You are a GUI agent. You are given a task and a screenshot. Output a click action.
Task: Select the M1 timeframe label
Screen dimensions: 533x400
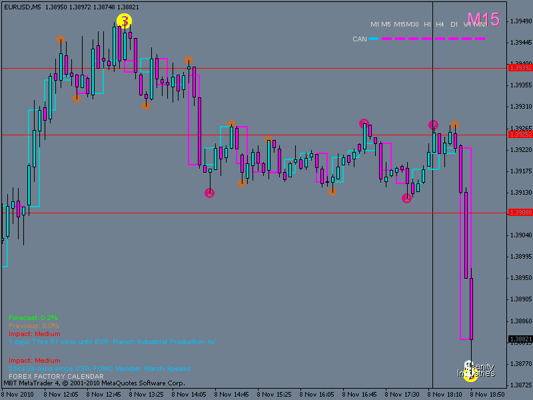[374, 25]
